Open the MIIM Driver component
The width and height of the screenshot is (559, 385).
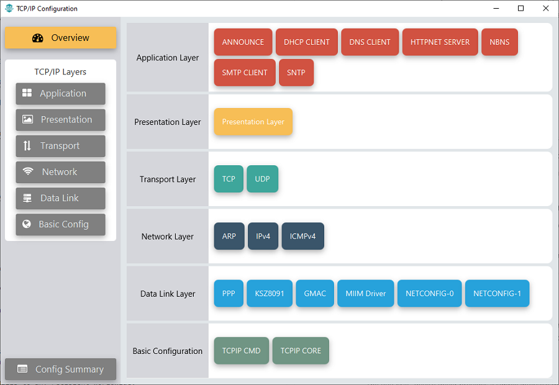click(366, 294)
